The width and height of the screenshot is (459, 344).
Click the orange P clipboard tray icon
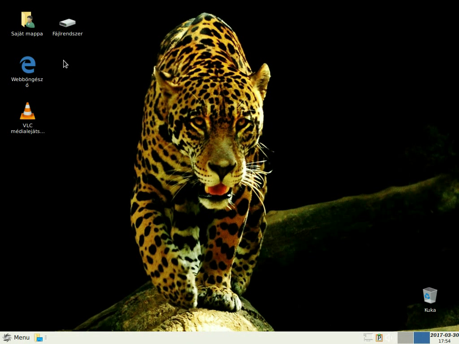click(x=379, y=338)
